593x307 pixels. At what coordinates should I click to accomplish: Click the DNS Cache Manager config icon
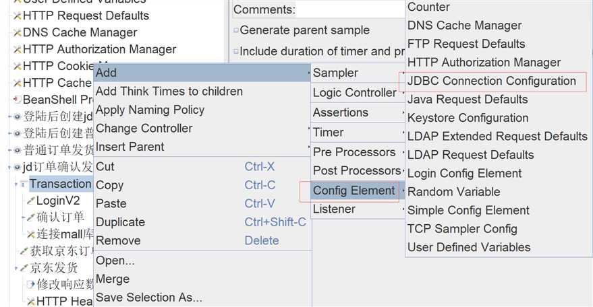click(18, 33)
